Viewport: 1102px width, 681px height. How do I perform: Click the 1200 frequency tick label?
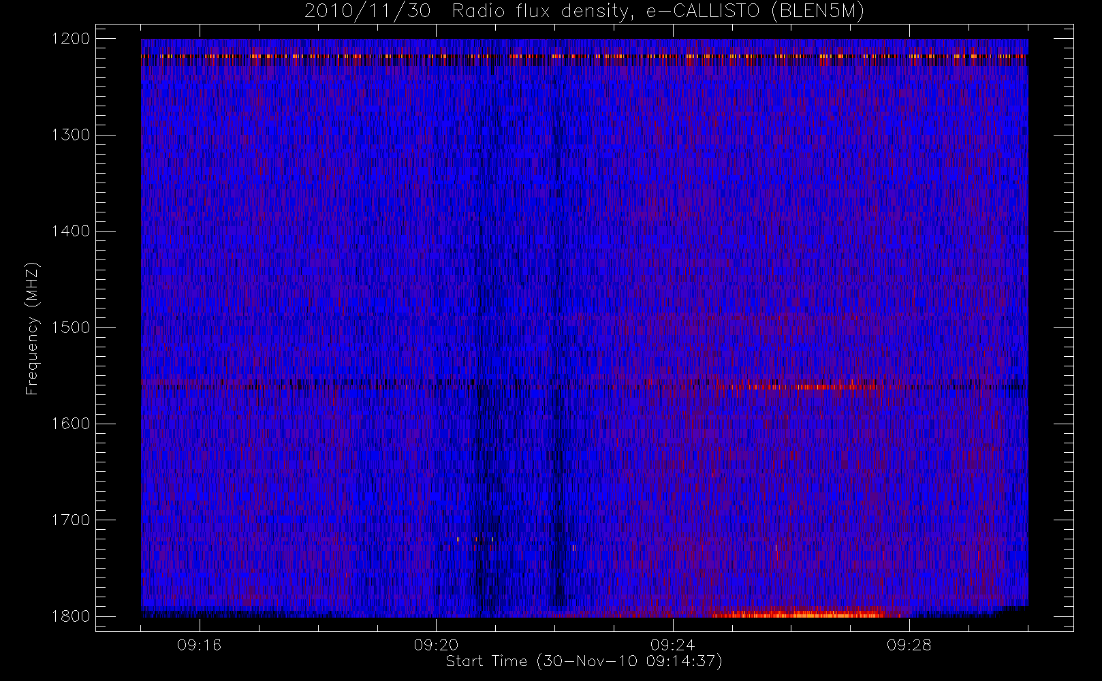click(71, 39)
